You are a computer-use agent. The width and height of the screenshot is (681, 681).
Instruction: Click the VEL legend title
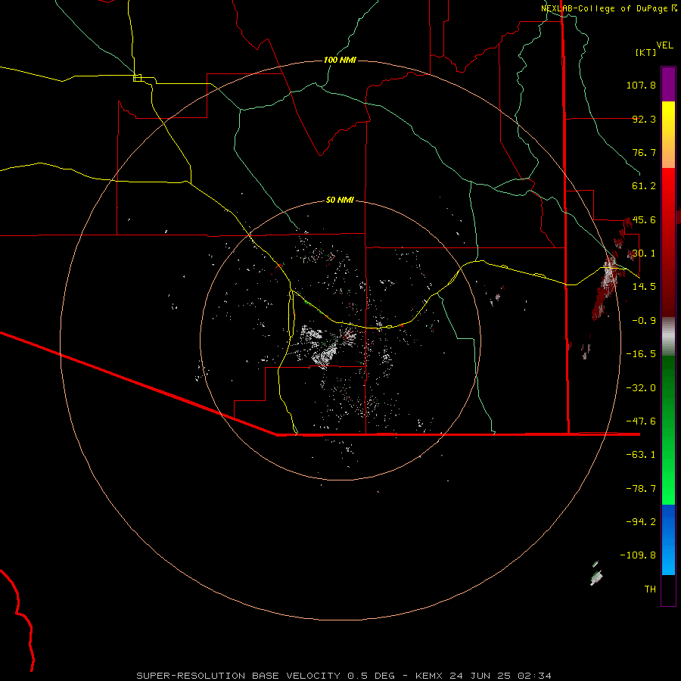pyautogui.click(x=664, y=45)
